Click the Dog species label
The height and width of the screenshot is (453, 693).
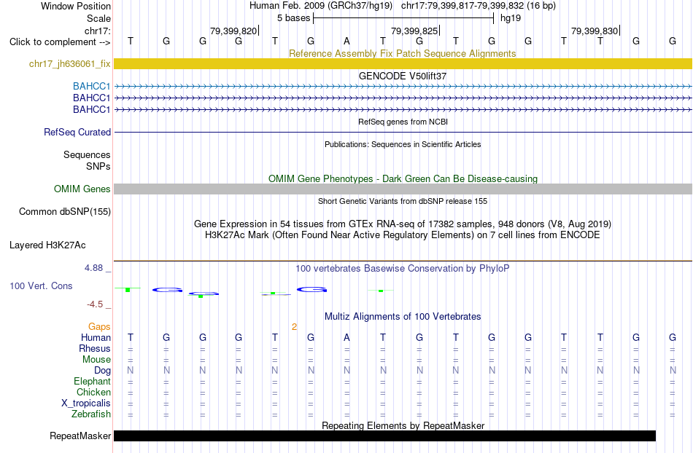coord(102,371)
